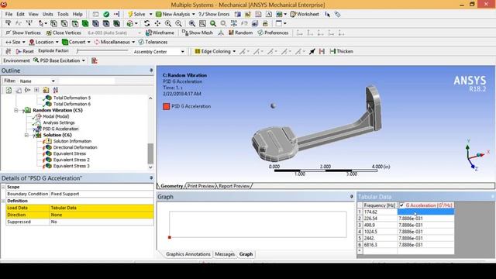Click the green checkmark toolbar icon
This screenshot has width=496, height=279.
pos(106,14)
